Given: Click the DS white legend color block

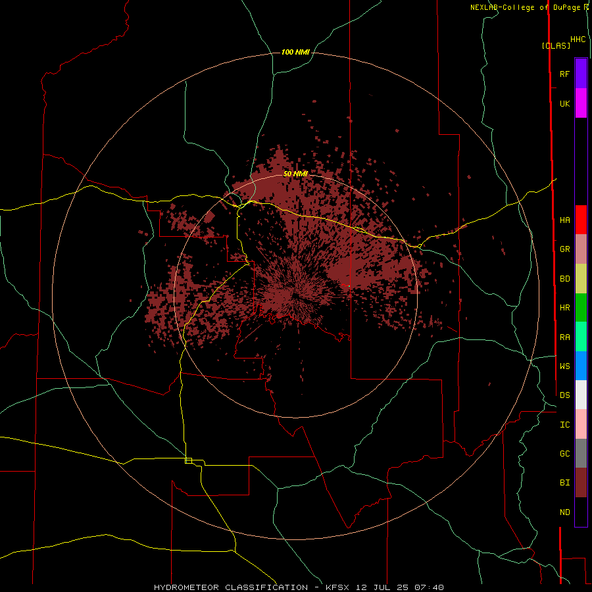Looking at the screenshot, I should click(581, 395).
